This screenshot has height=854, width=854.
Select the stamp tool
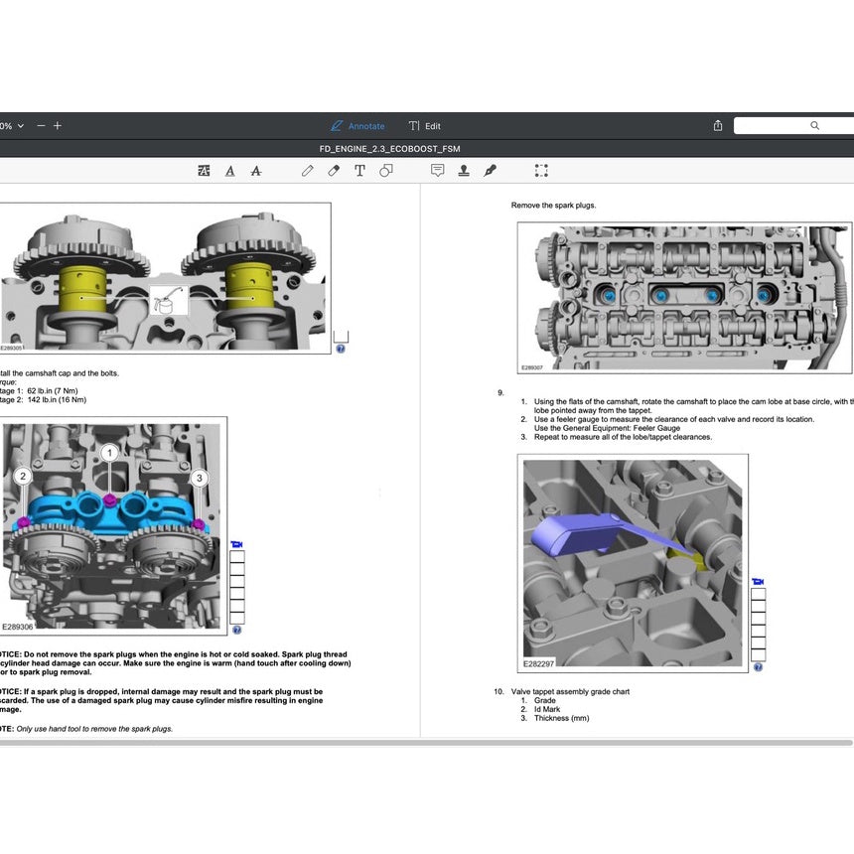[x=463, y=170]
